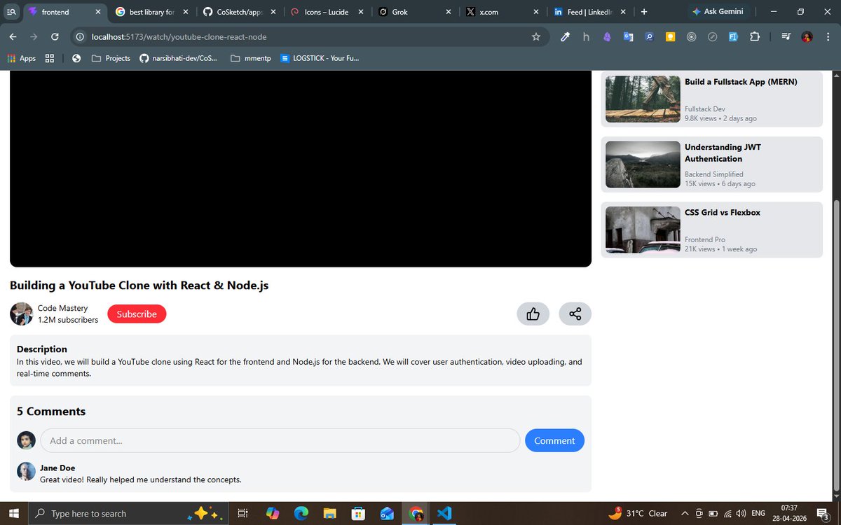Open Microsoft Edge from the taskbar
Viewport: 841px width, 525px height.
(x=301, y=513)
